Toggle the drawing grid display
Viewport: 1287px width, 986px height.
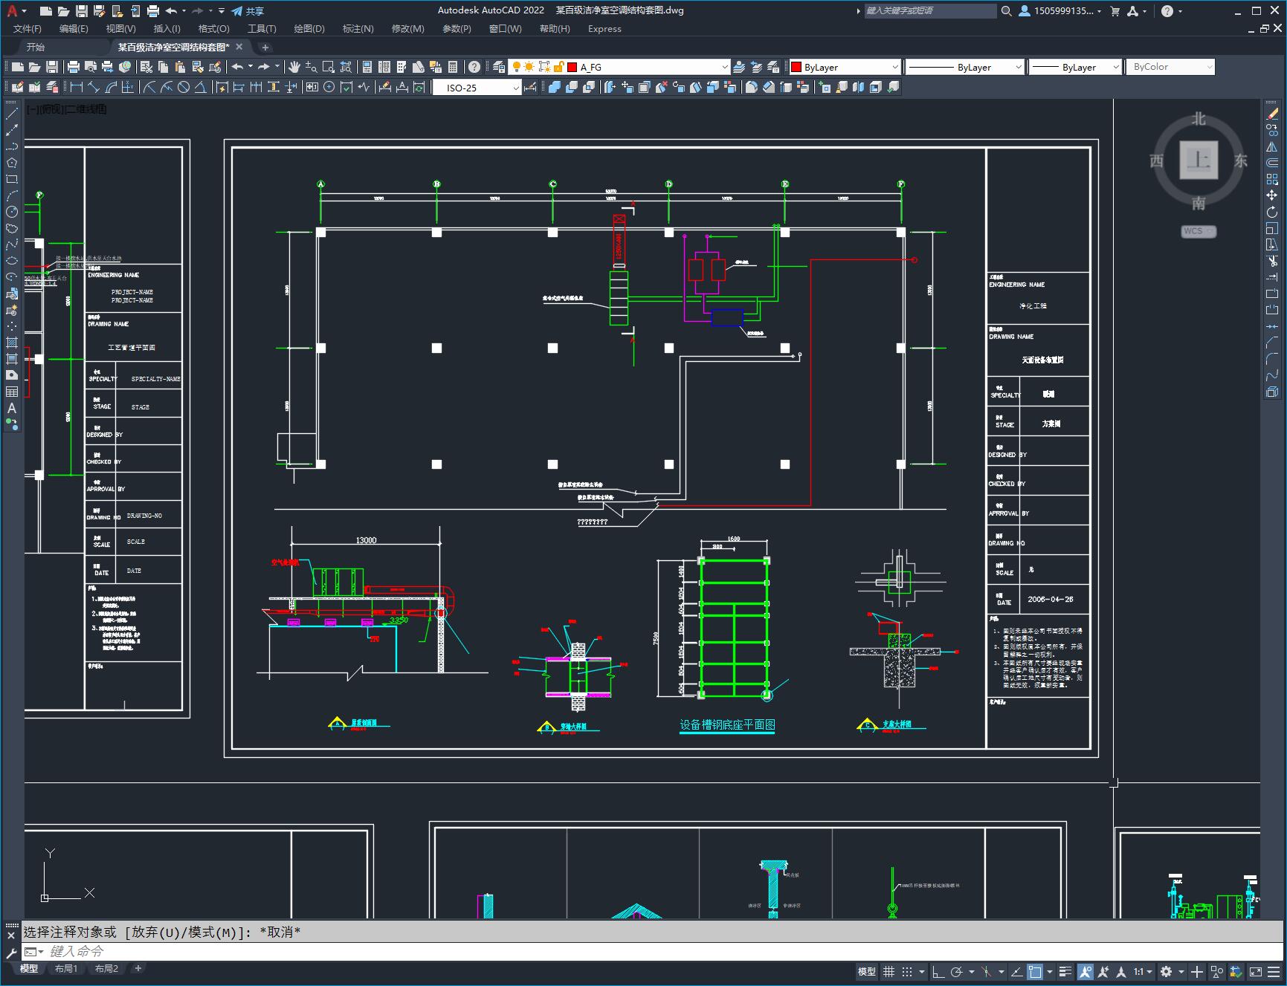tap(888, 971)
